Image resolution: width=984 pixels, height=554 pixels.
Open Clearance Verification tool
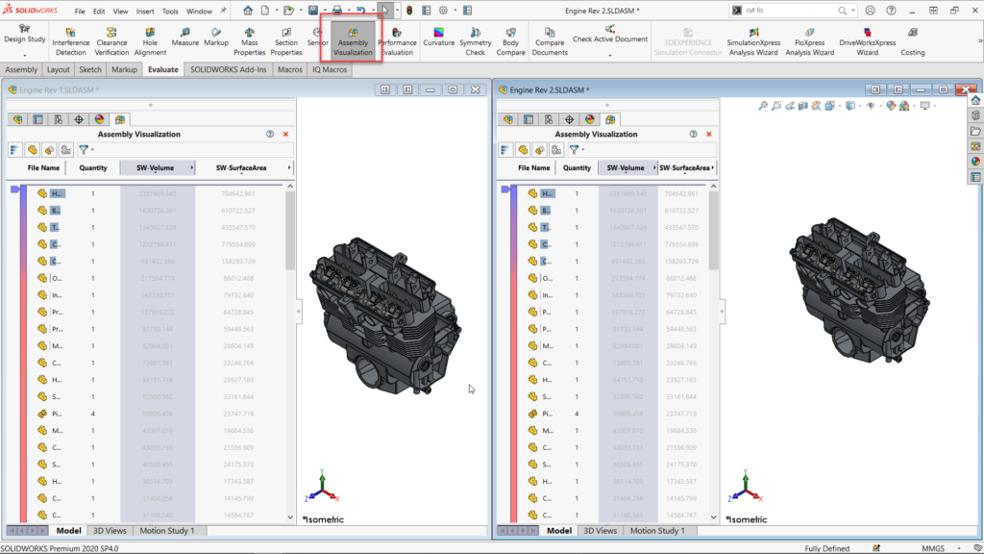point(111,42)
